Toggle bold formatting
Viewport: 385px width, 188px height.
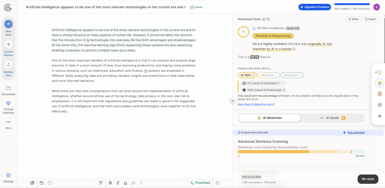pos(110,183)
